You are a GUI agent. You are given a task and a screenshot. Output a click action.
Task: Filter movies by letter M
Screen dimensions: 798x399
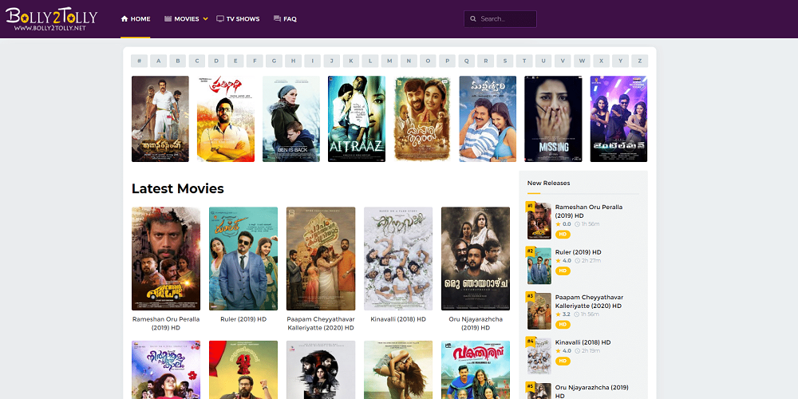tap(389, 61)
